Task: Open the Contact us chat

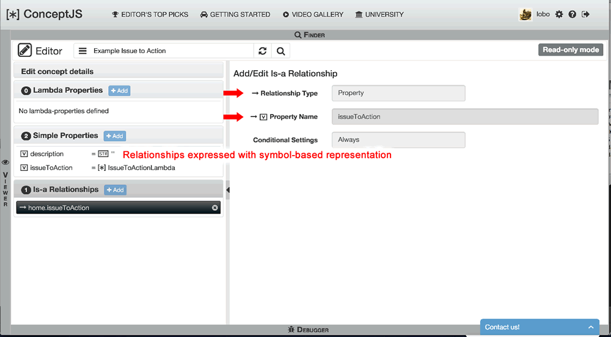Action: click(x=540, y=327)
